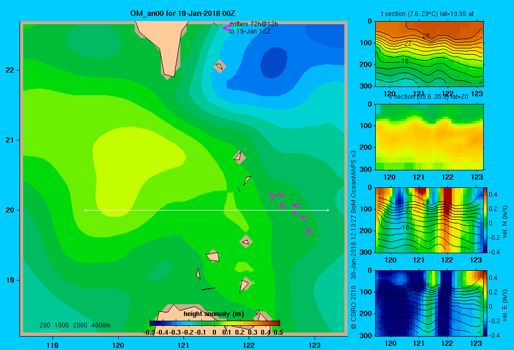Select the vel. N color scale bar

pyautogui.click(x=486, y=220)
